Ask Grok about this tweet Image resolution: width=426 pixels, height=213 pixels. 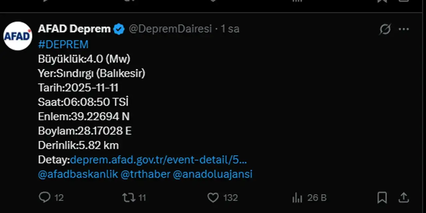click(385, 29)
